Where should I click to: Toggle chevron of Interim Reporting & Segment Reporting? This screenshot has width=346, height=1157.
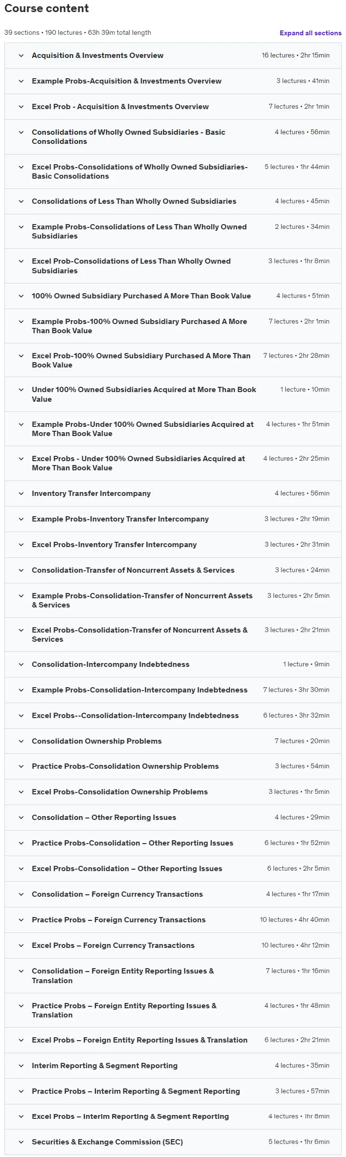[x=21, y=1065]
